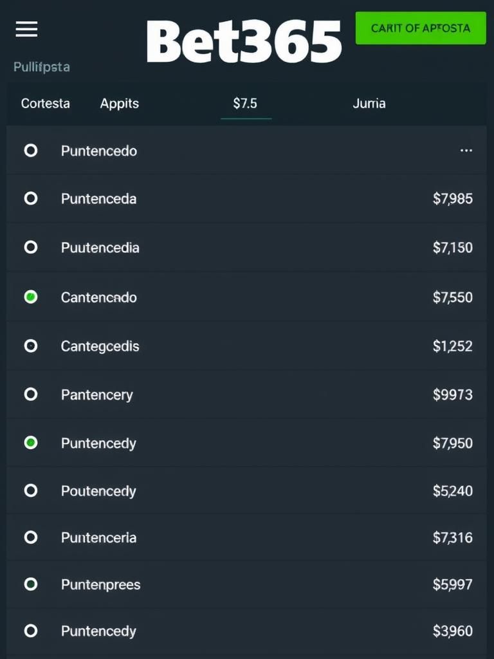This screenshot has height=659, width=494.
Task: Click the $7,316 amount on Puntenceria row
Action: coord(452,537)
